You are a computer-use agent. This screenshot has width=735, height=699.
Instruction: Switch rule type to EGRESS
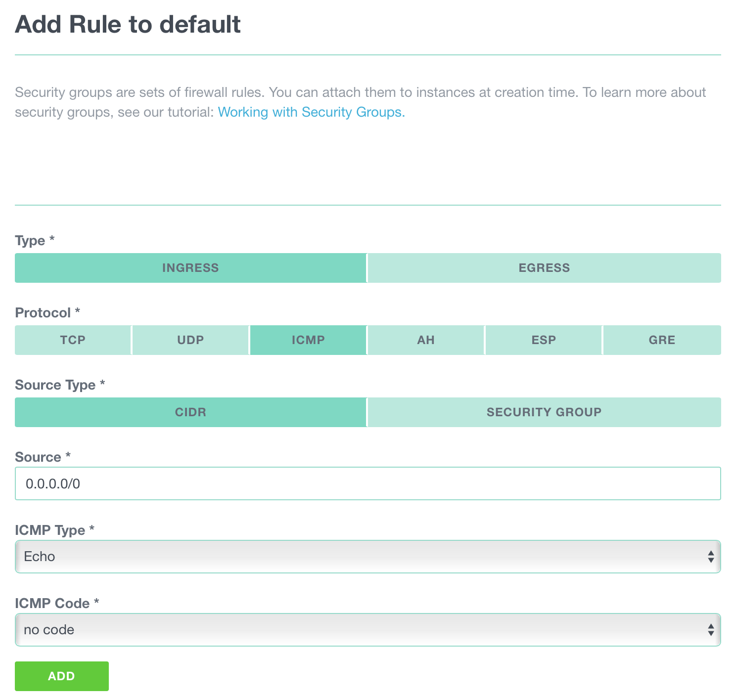544,268
